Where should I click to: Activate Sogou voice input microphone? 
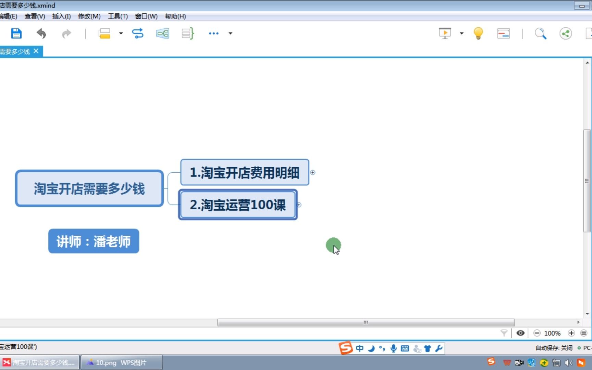click(x=394, y=348)
